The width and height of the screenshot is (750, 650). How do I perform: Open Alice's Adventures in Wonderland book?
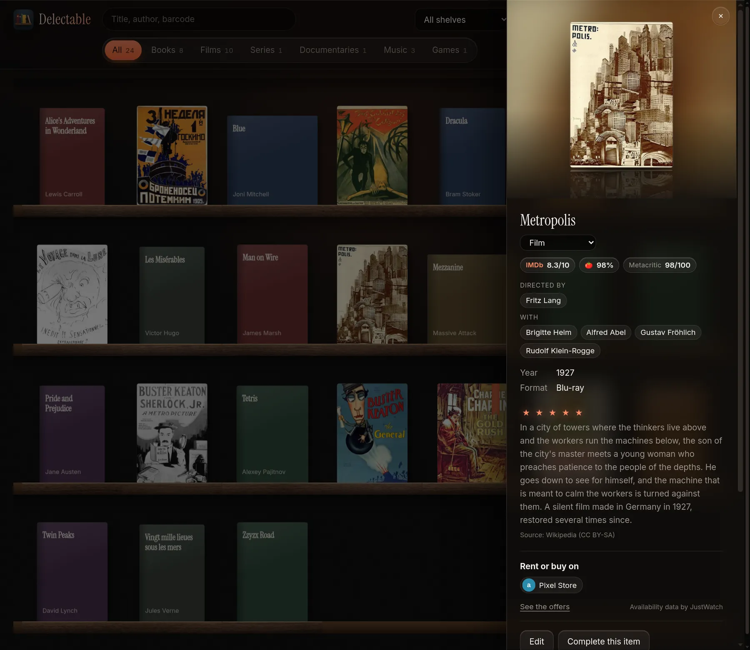point(72,156)
